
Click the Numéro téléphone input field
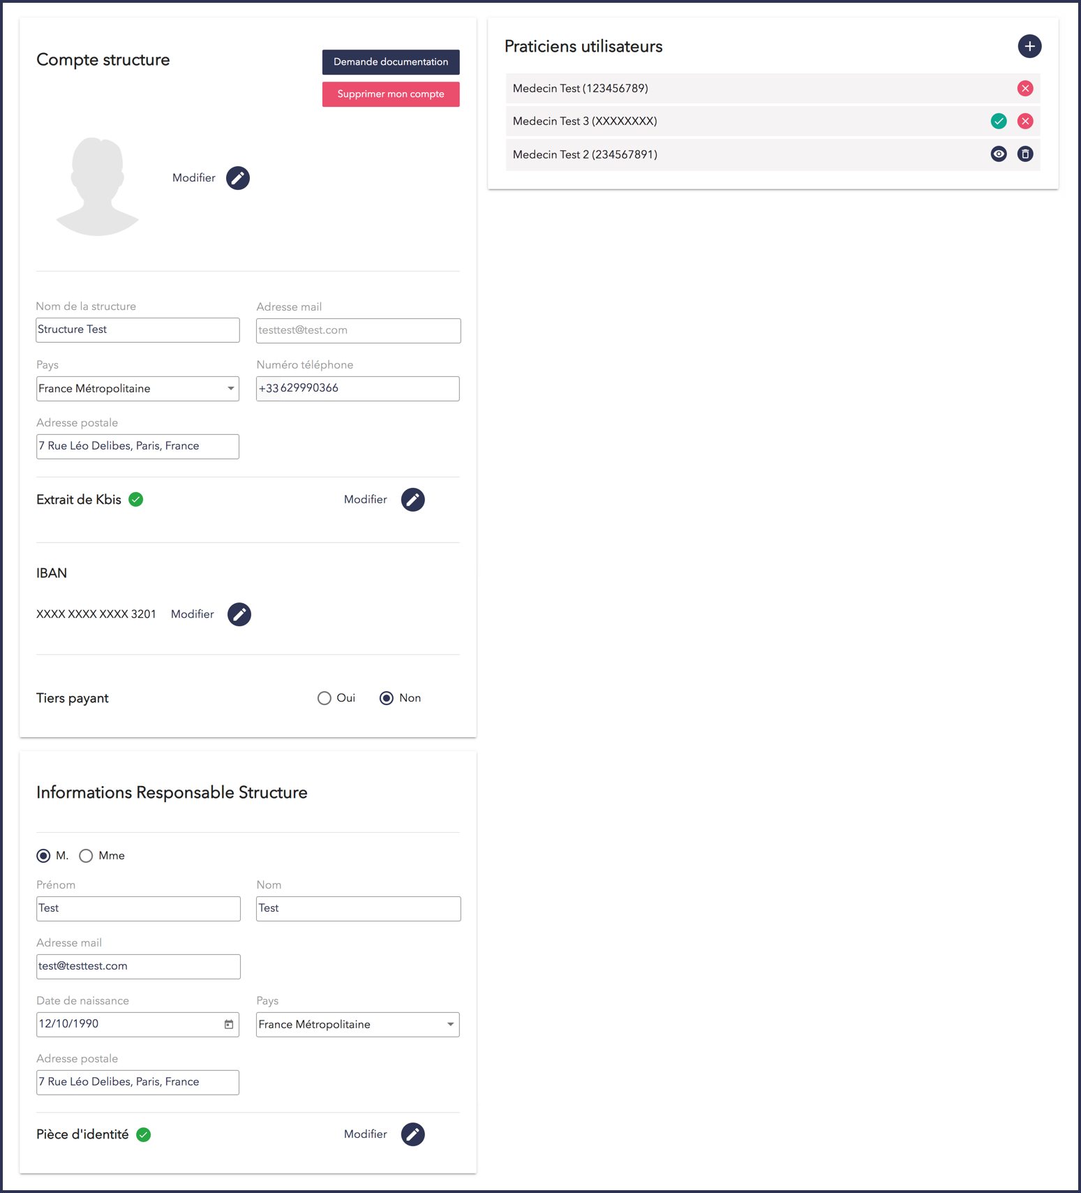(357, 389)
